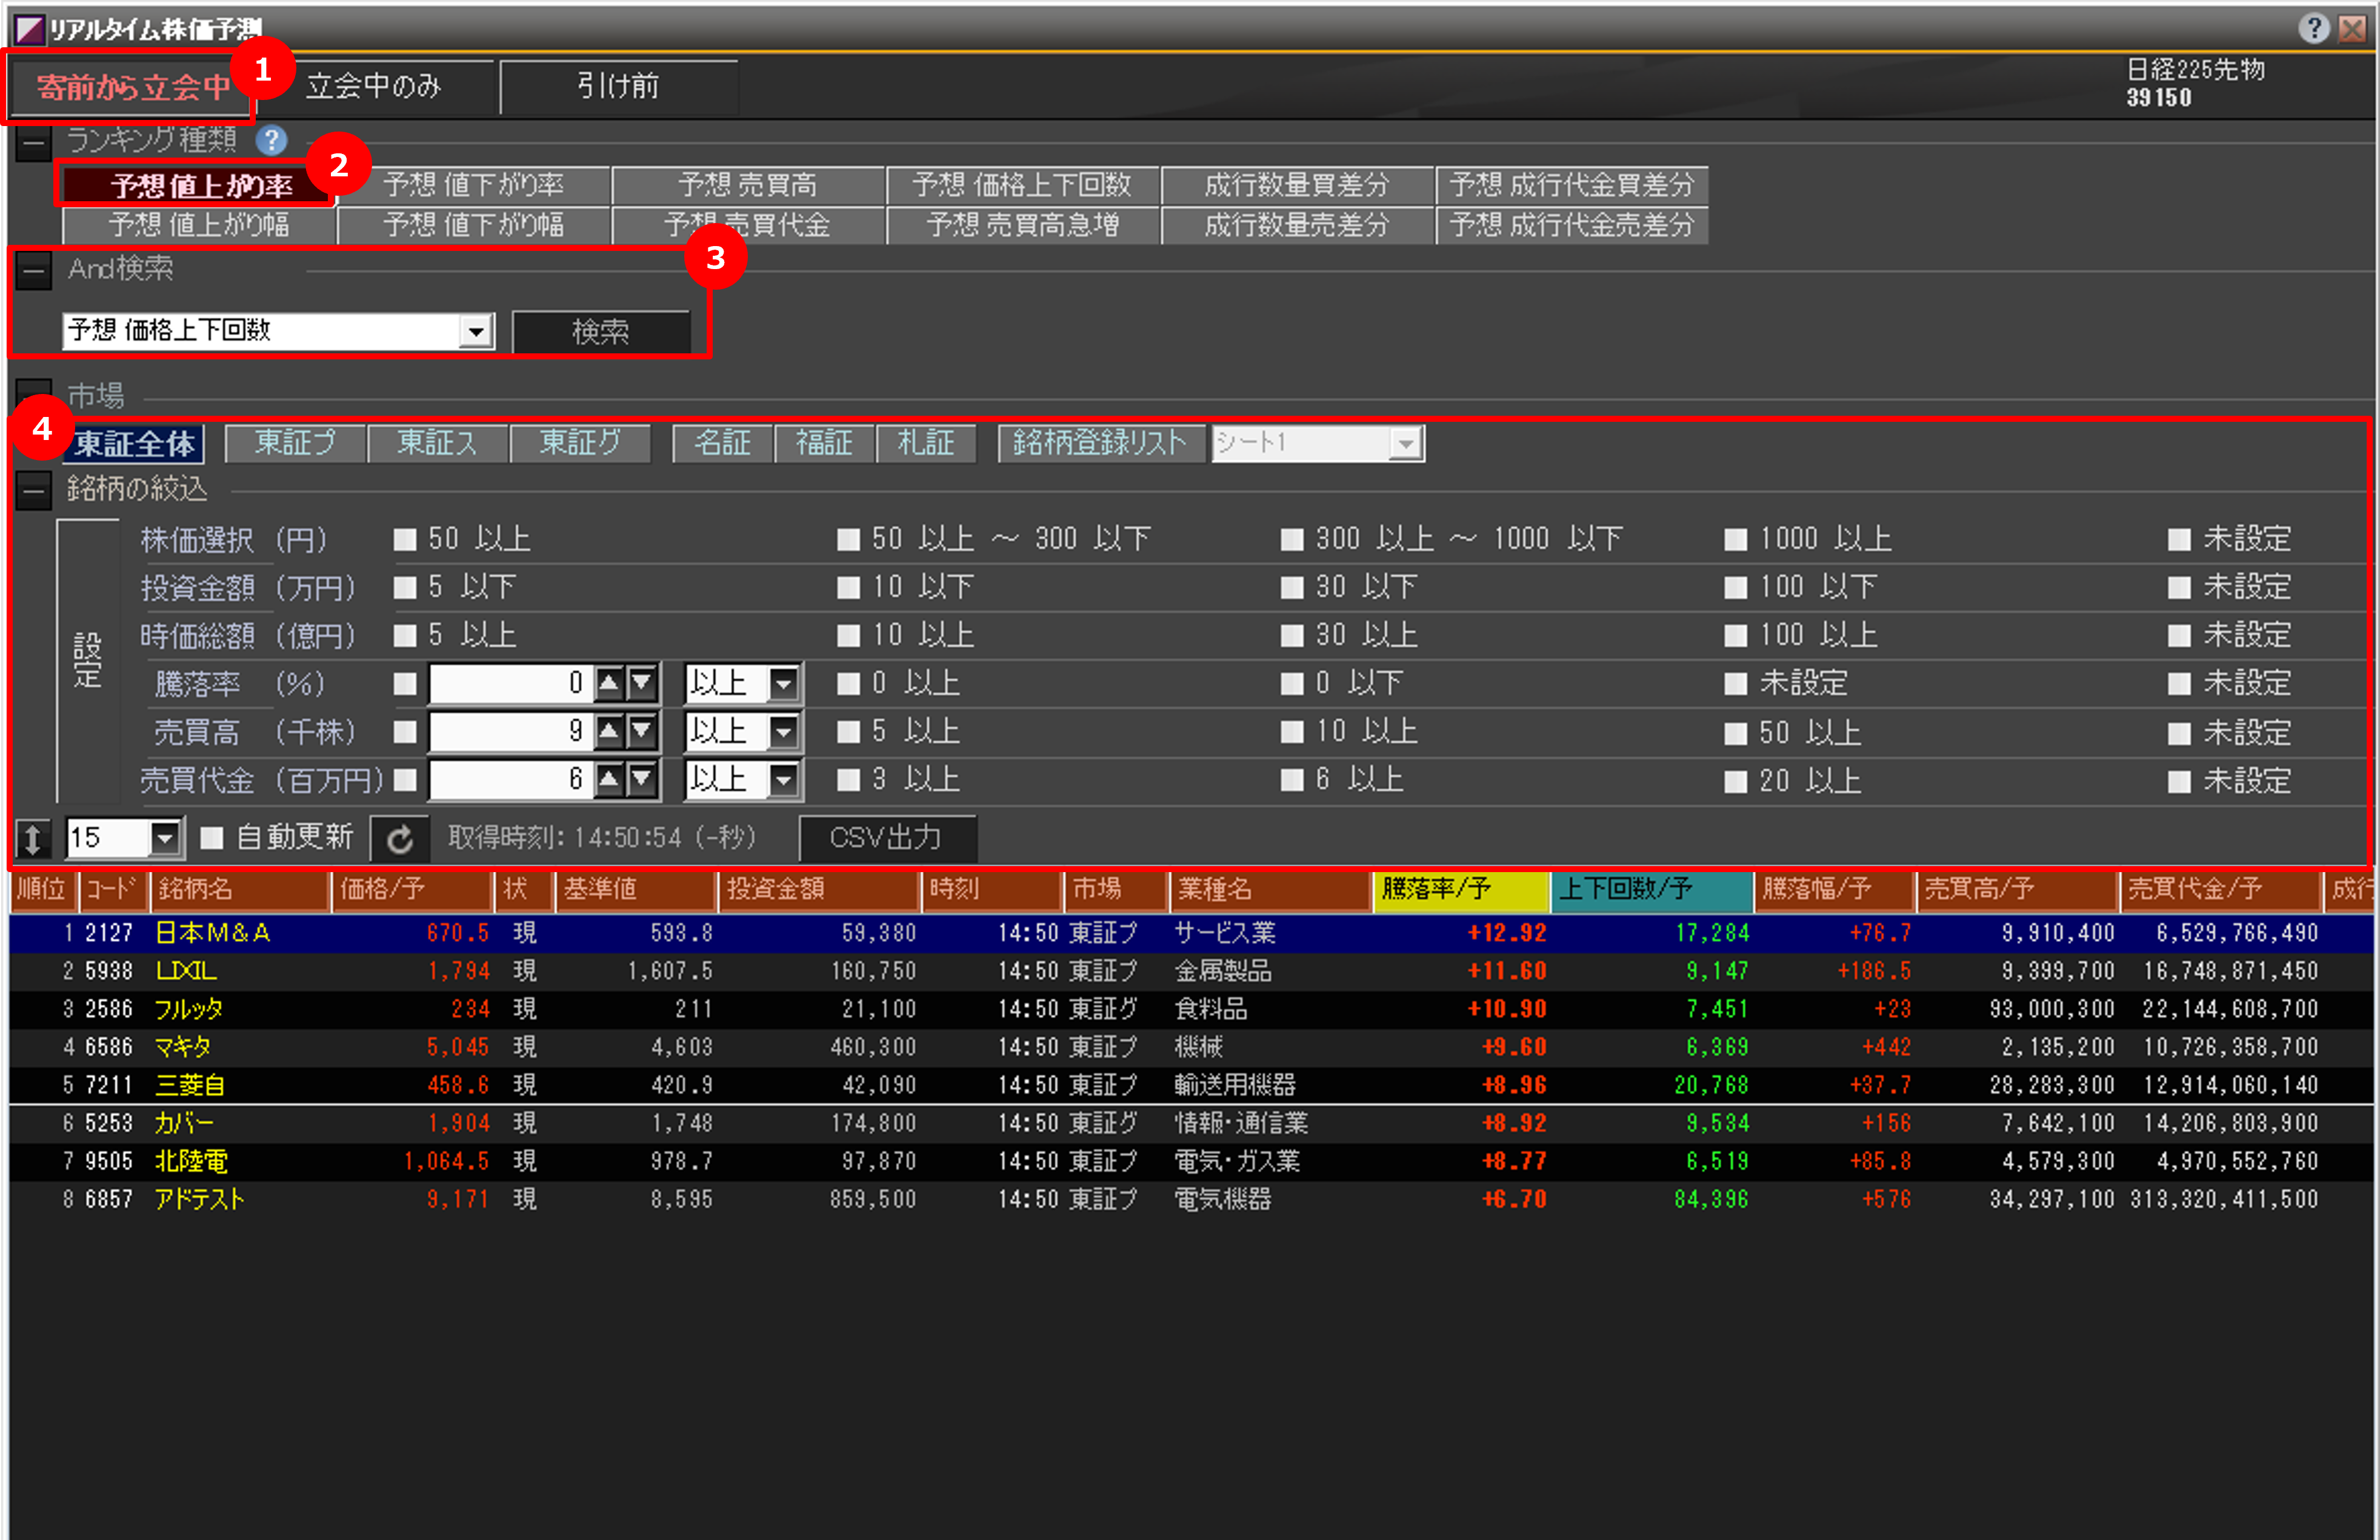This screenshot has width=2380, height=1540.
Task: Open the row count 15 dropdown
Action: click(x=165, y=838)
